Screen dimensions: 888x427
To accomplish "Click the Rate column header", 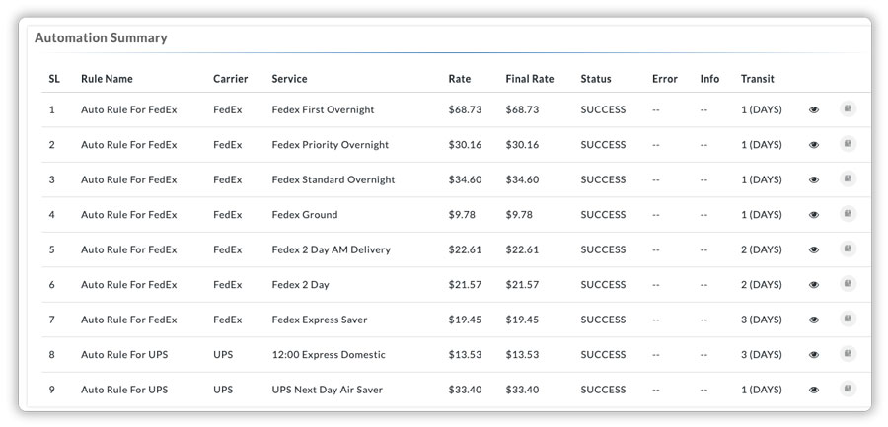I will click(459, 79).
